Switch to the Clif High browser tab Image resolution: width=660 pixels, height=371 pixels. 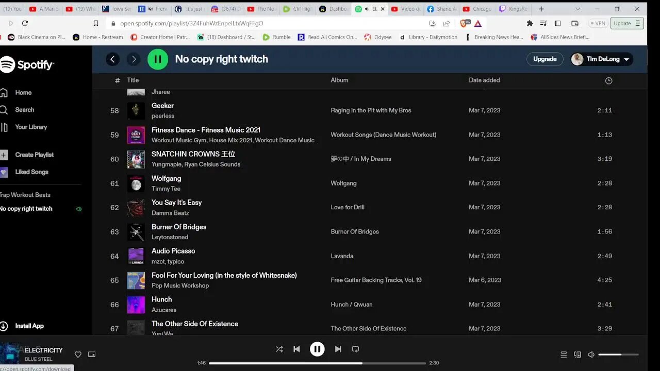click(297, 9)
